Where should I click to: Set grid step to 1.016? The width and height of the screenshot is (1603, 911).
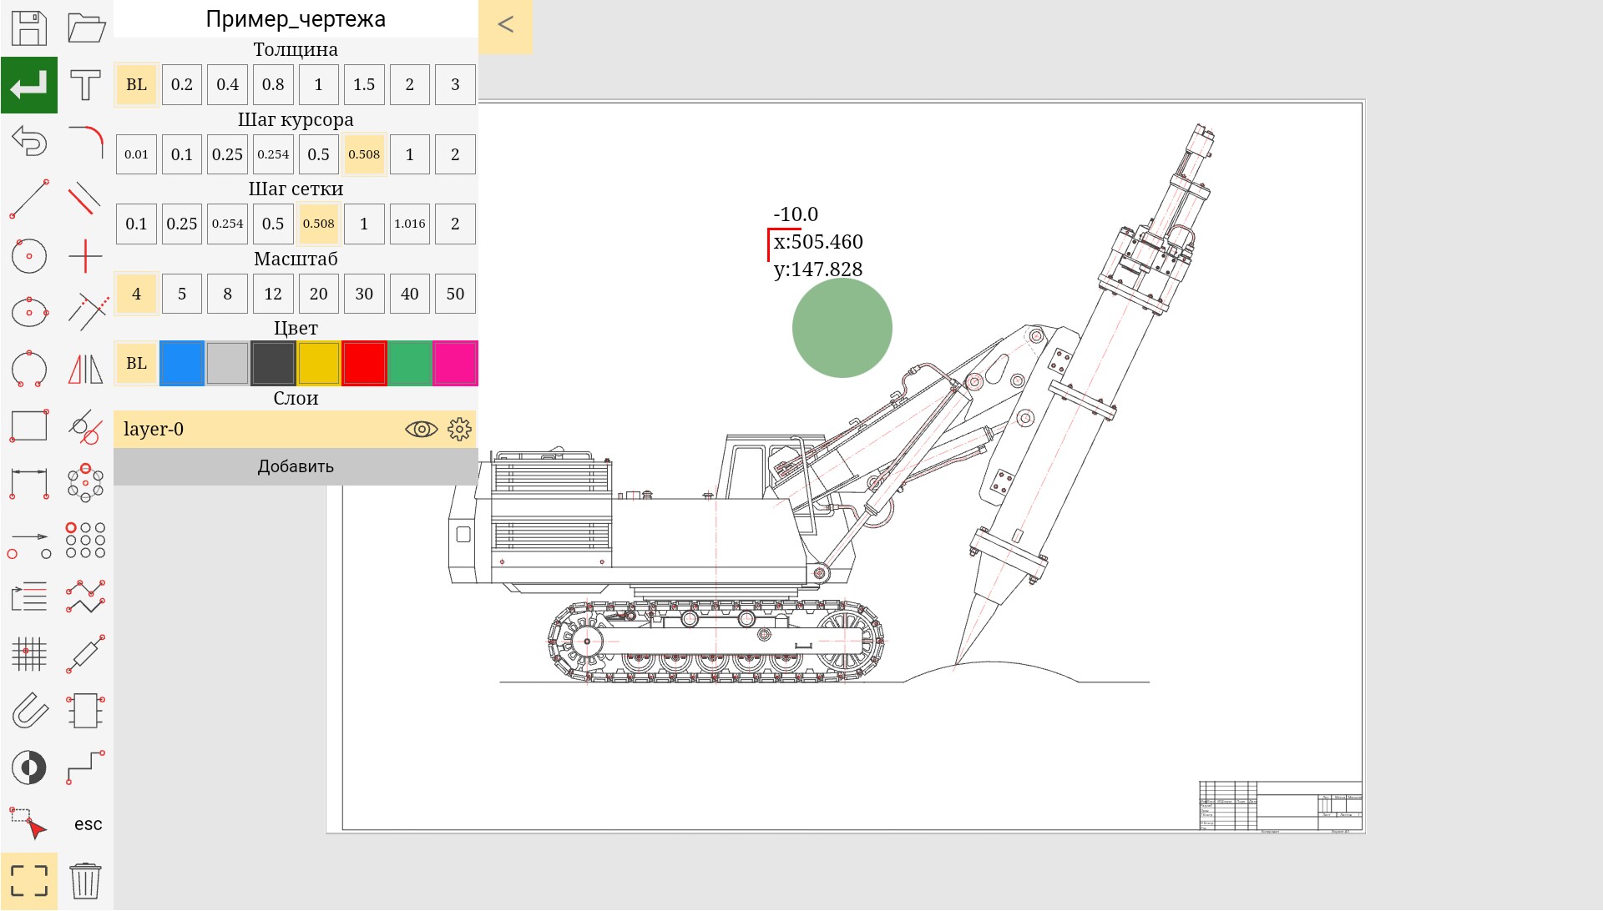tap(410, 224)
